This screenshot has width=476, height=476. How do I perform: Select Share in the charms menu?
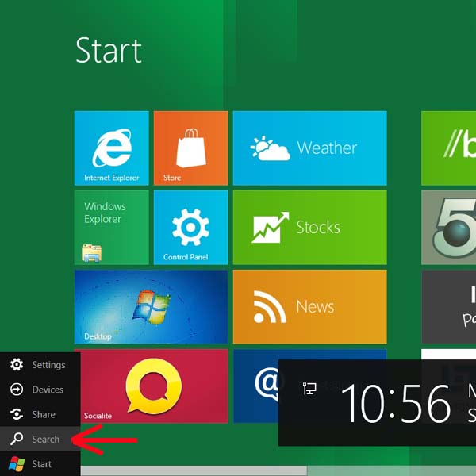point(40,414)
